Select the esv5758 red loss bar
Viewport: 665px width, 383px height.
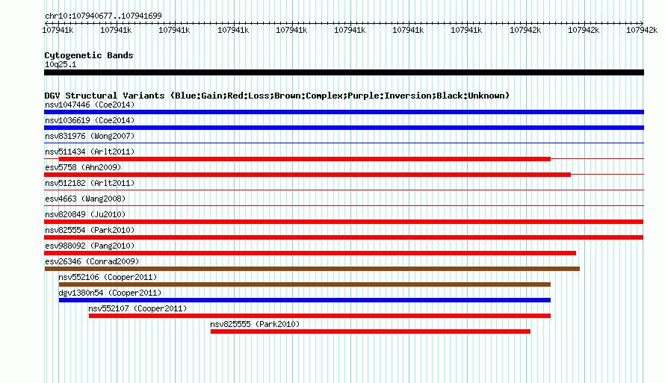pos(308,175)
